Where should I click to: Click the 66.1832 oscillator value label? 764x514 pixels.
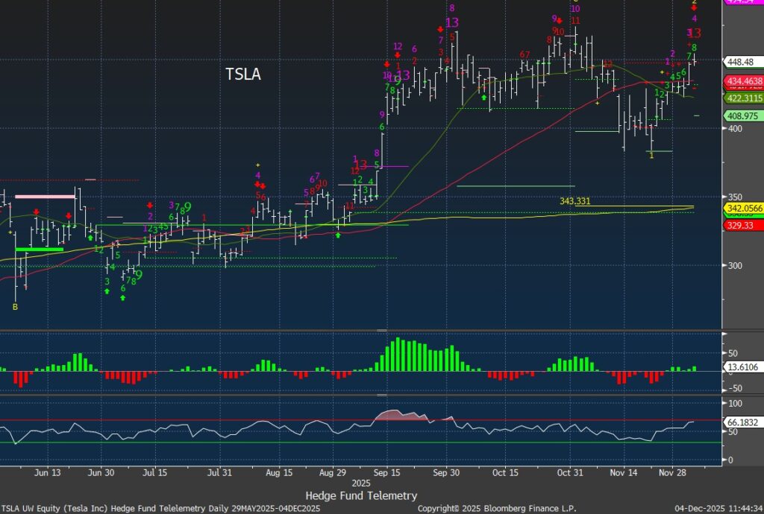tap(742, 422)
